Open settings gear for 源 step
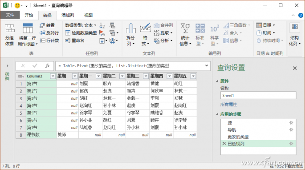The width and height of the screenshot is (305, 170). 291,123
